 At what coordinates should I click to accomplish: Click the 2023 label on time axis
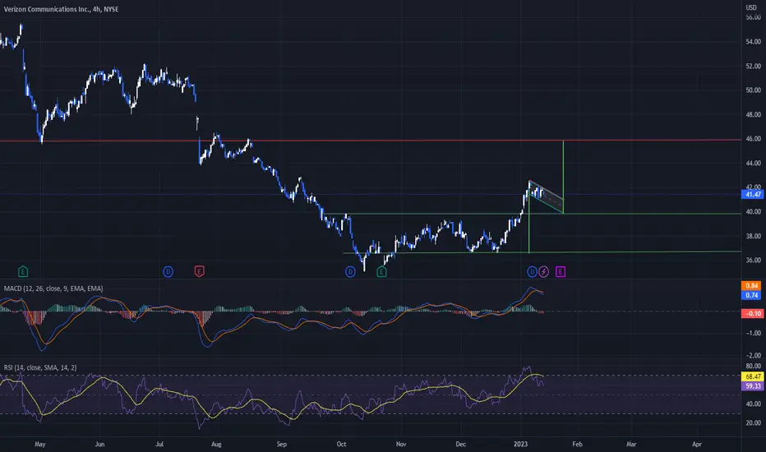(x=520, y=444)
